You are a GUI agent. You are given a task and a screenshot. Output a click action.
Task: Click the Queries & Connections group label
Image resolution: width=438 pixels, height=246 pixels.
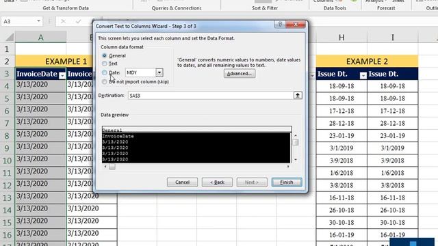pos(177,8)
